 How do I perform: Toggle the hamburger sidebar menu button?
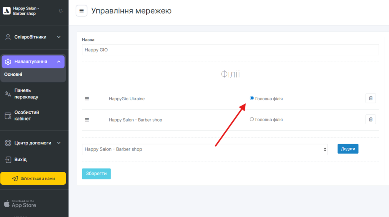[82, 11]
